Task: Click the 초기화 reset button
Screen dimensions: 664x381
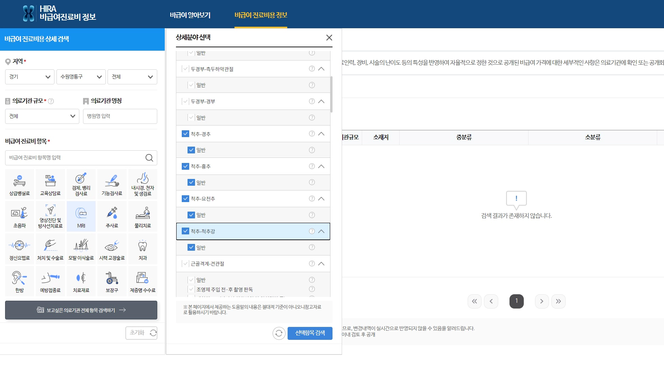Action: point(141,333)
